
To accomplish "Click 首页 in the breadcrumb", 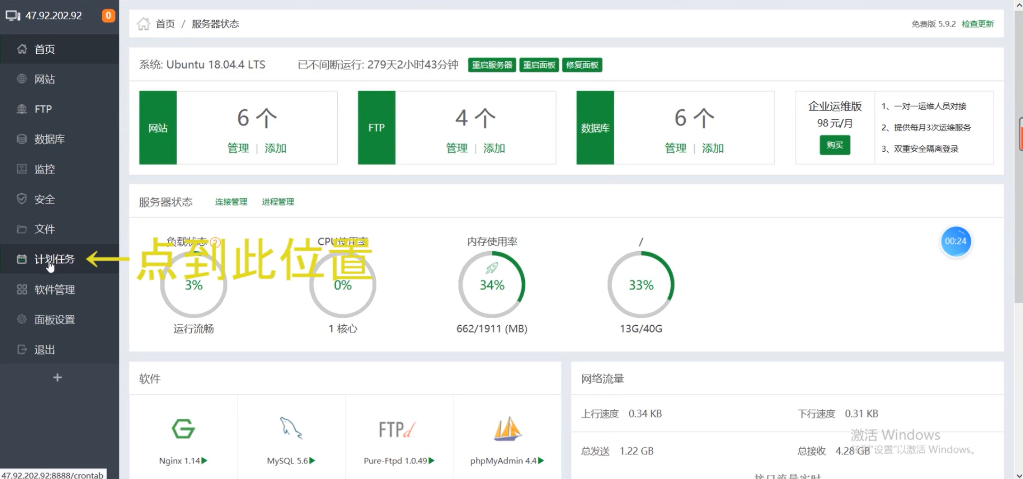I will click(x=165, y=24).
